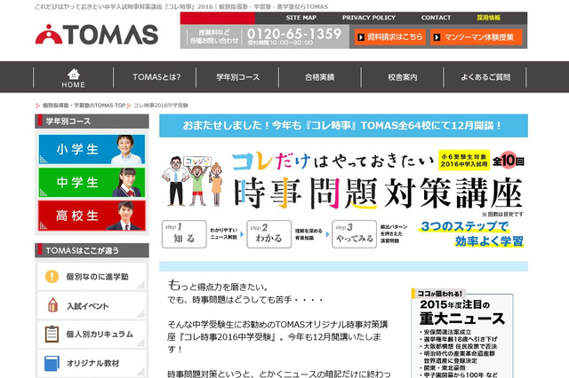Go to the HOME house icon
The width and height of the screenshot is (569, 378).
(x=73, y=74)
